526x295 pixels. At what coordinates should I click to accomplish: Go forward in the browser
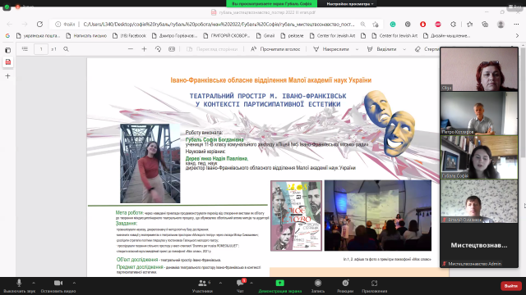[x=25, y=24]
